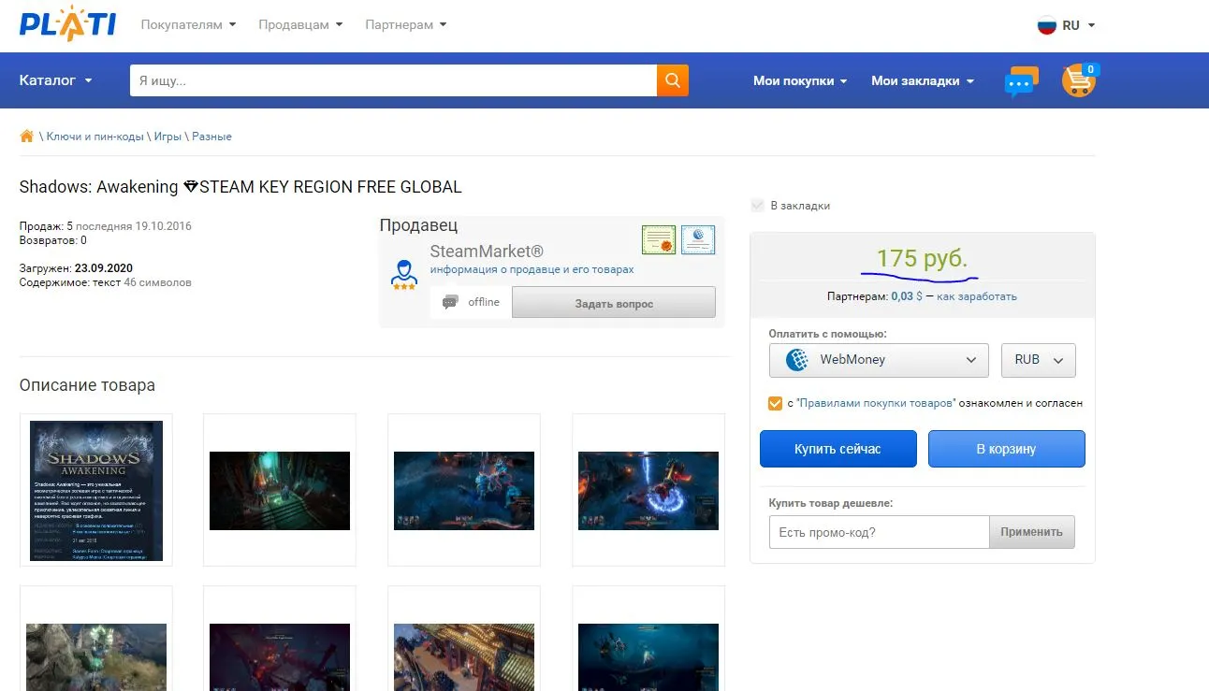
Task: Click the Plati logo
Action: (67, 24)
